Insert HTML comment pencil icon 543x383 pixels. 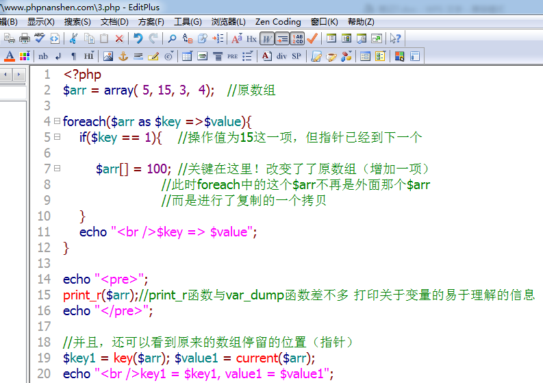coord(153,56)
